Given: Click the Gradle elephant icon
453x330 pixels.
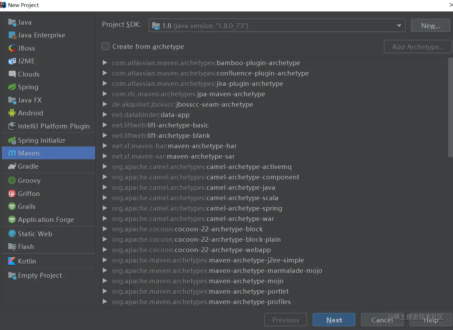Looking at the screenshot, I should pyautogui.click(x=12, y=167).
